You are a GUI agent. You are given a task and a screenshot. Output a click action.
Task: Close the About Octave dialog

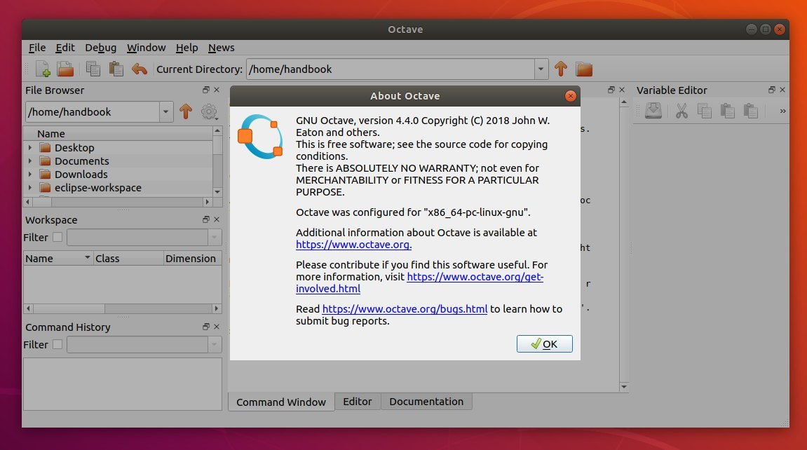tap(570, 96)
